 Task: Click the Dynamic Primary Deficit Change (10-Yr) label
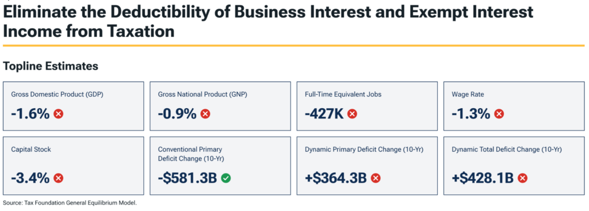pyautogui.click(x=364, y=149)
